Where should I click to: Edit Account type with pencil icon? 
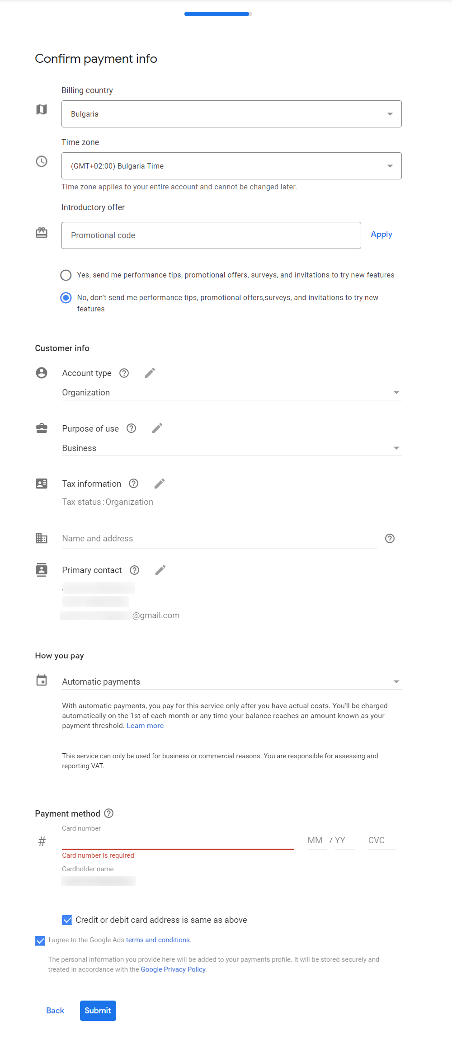150,373
